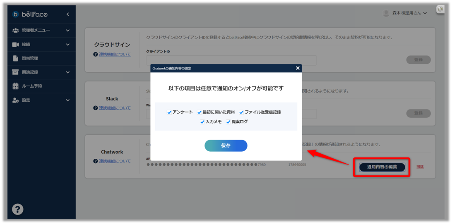
Task: Expand the 設定 menu chevron
Action: point(68,100)
